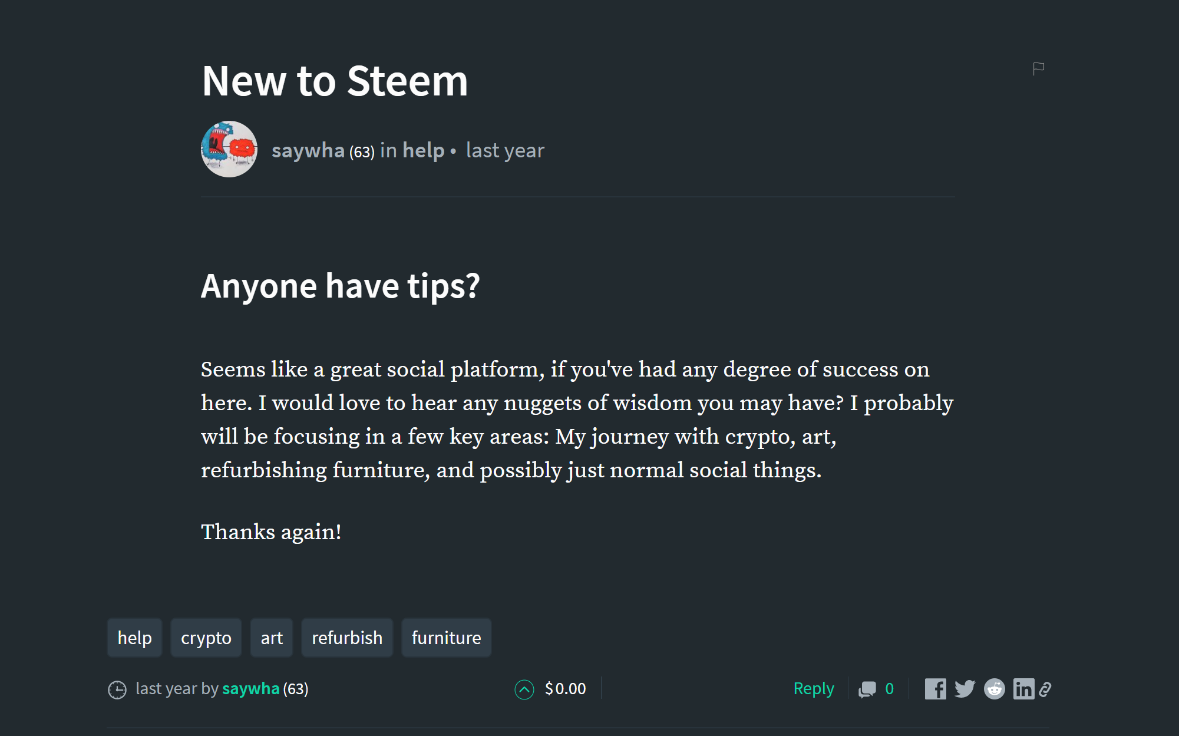Share post on Reddit
Viewport: 1179px width, 736px height.
coord(995,689)
